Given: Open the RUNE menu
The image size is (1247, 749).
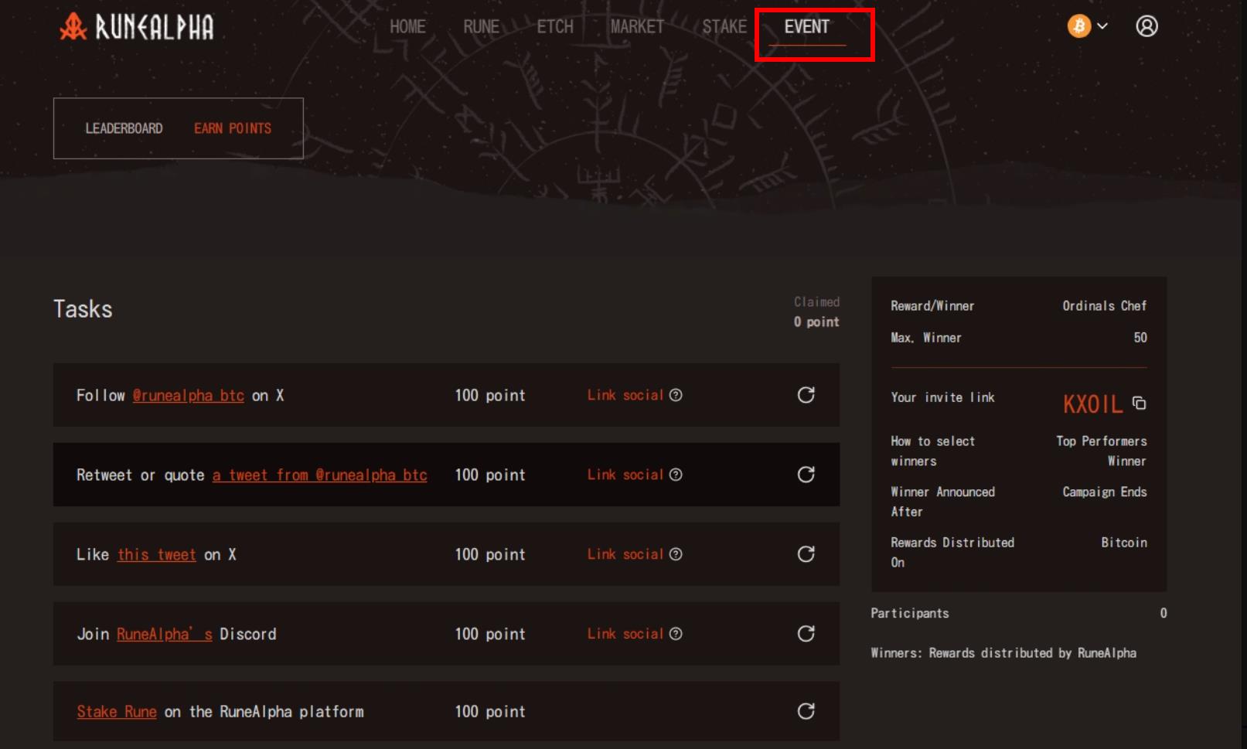Looking at the screenshot, I should pyautogui.click(x=481, y=27).
